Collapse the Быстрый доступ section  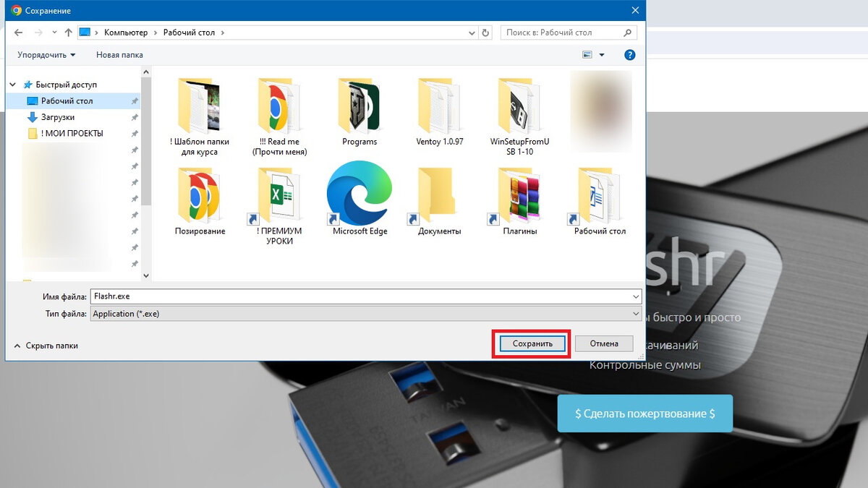[x=12, y=84]
